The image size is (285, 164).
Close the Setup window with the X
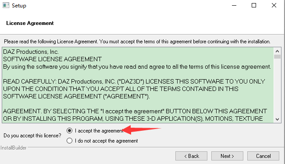tap(274, 5)
